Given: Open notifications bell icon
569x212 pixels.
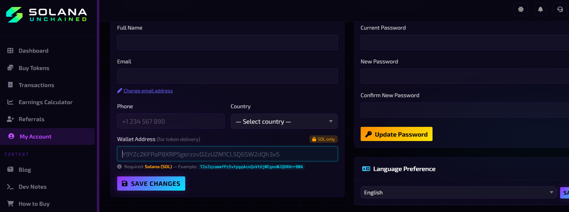Looking at the screenshot, I should tap(540, 9).
